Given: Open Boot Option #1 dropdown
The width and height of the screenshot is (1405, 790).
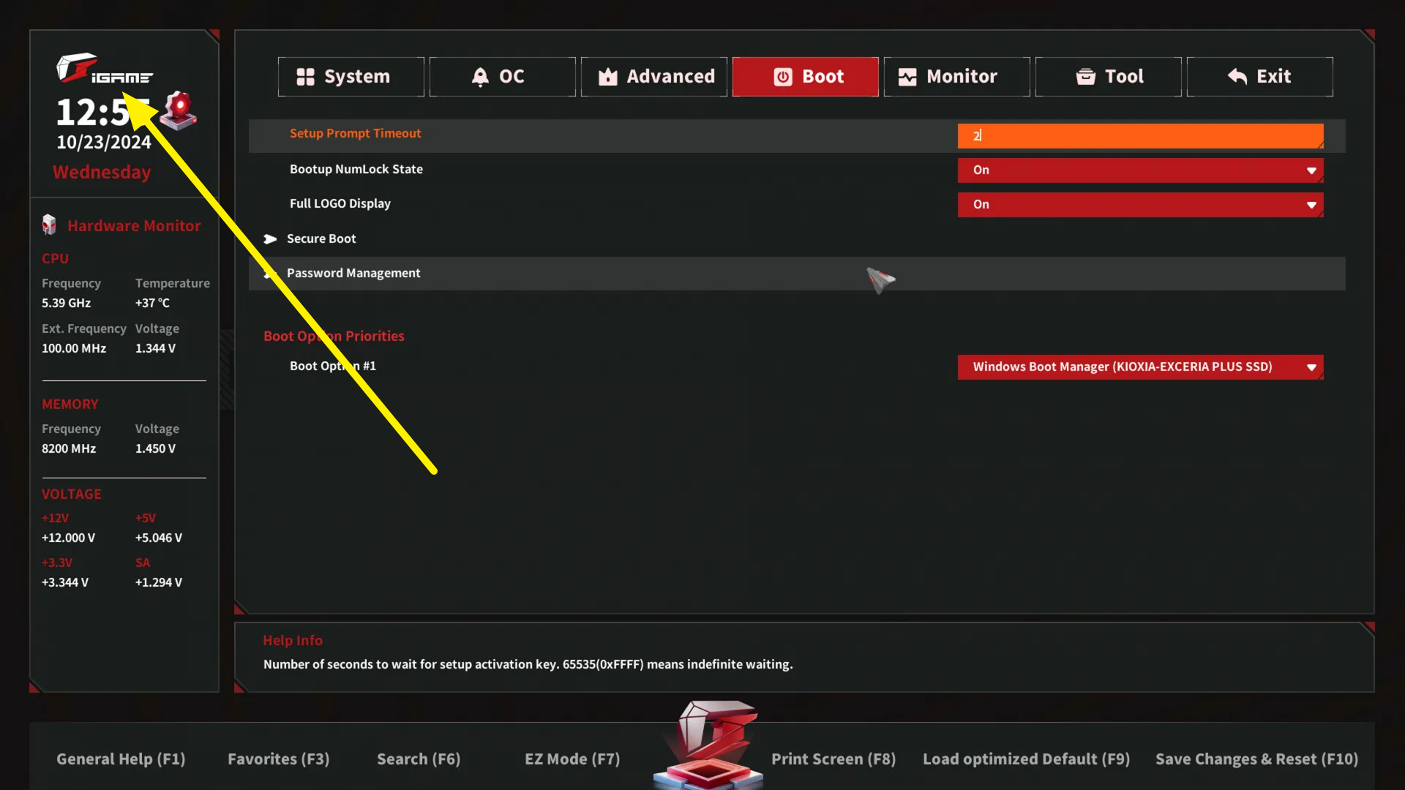Looking at the screenshot, I should (1140, 367).
